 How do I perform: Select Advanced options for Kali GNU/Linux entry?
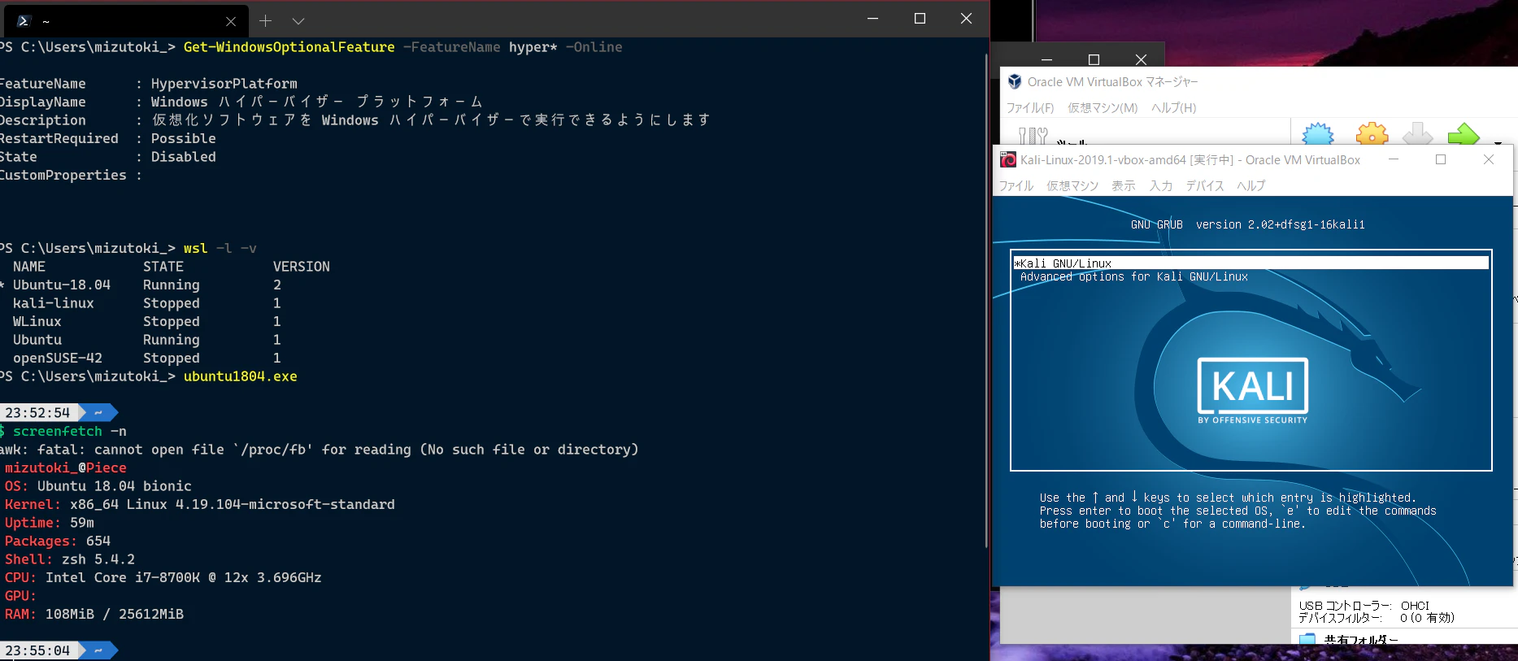[x=1133, y=276]
